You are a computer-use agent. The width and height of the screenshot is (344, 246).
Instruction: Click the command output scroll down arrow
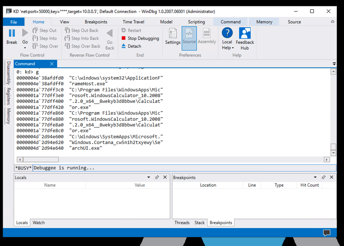pyautogui.click(x=333, y=153)
